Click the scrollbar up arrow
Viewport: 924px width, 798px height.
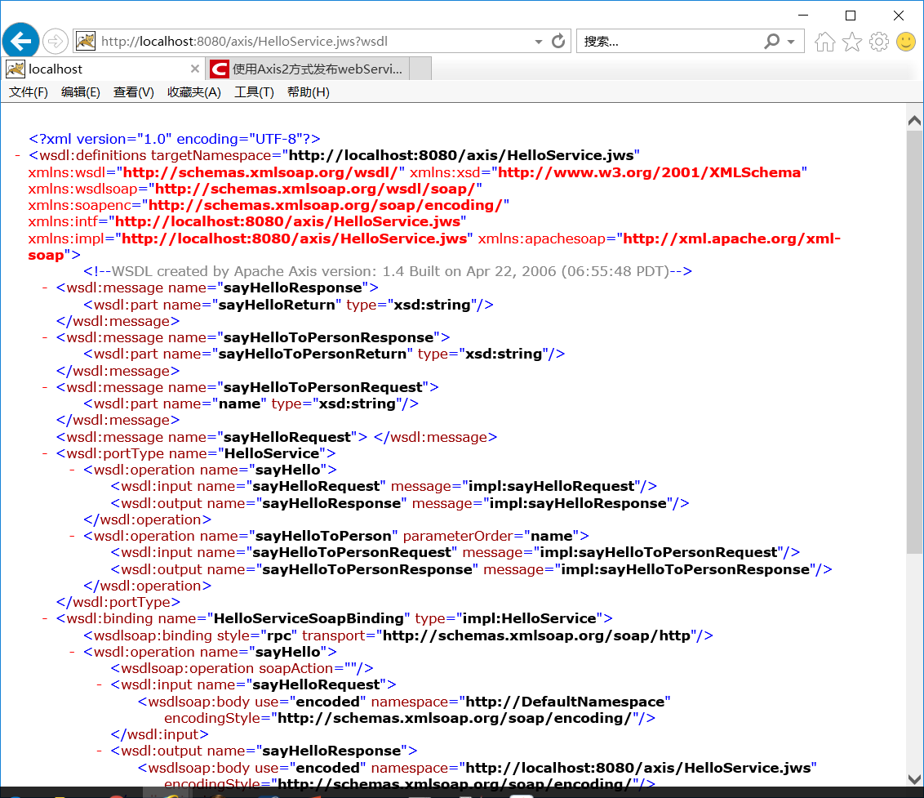pyautogui.click(x=914, y=121)
